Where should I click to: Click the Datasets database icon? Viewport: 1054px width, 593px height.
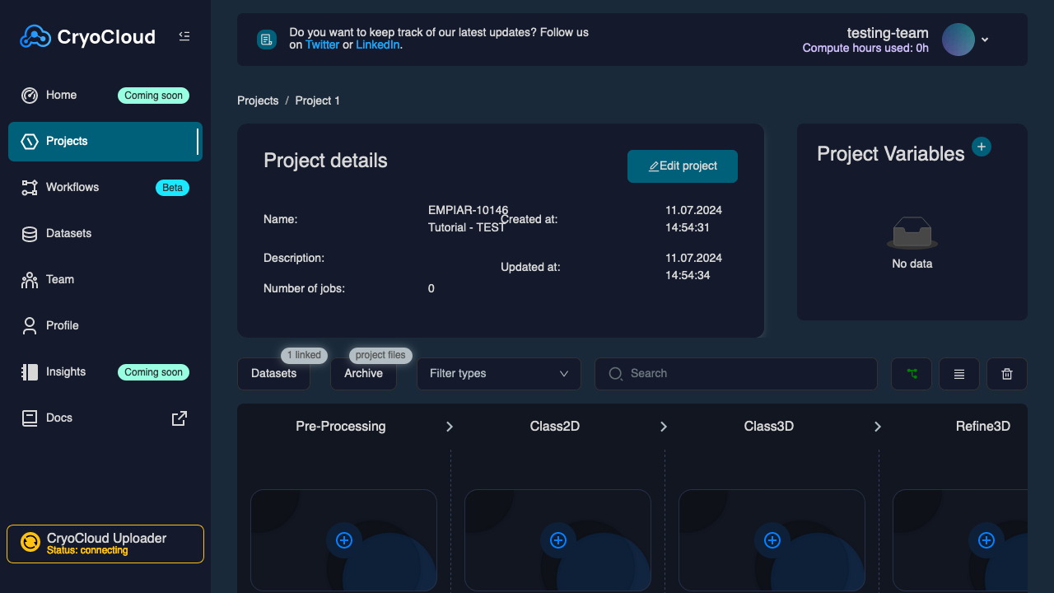click(30, 234)
